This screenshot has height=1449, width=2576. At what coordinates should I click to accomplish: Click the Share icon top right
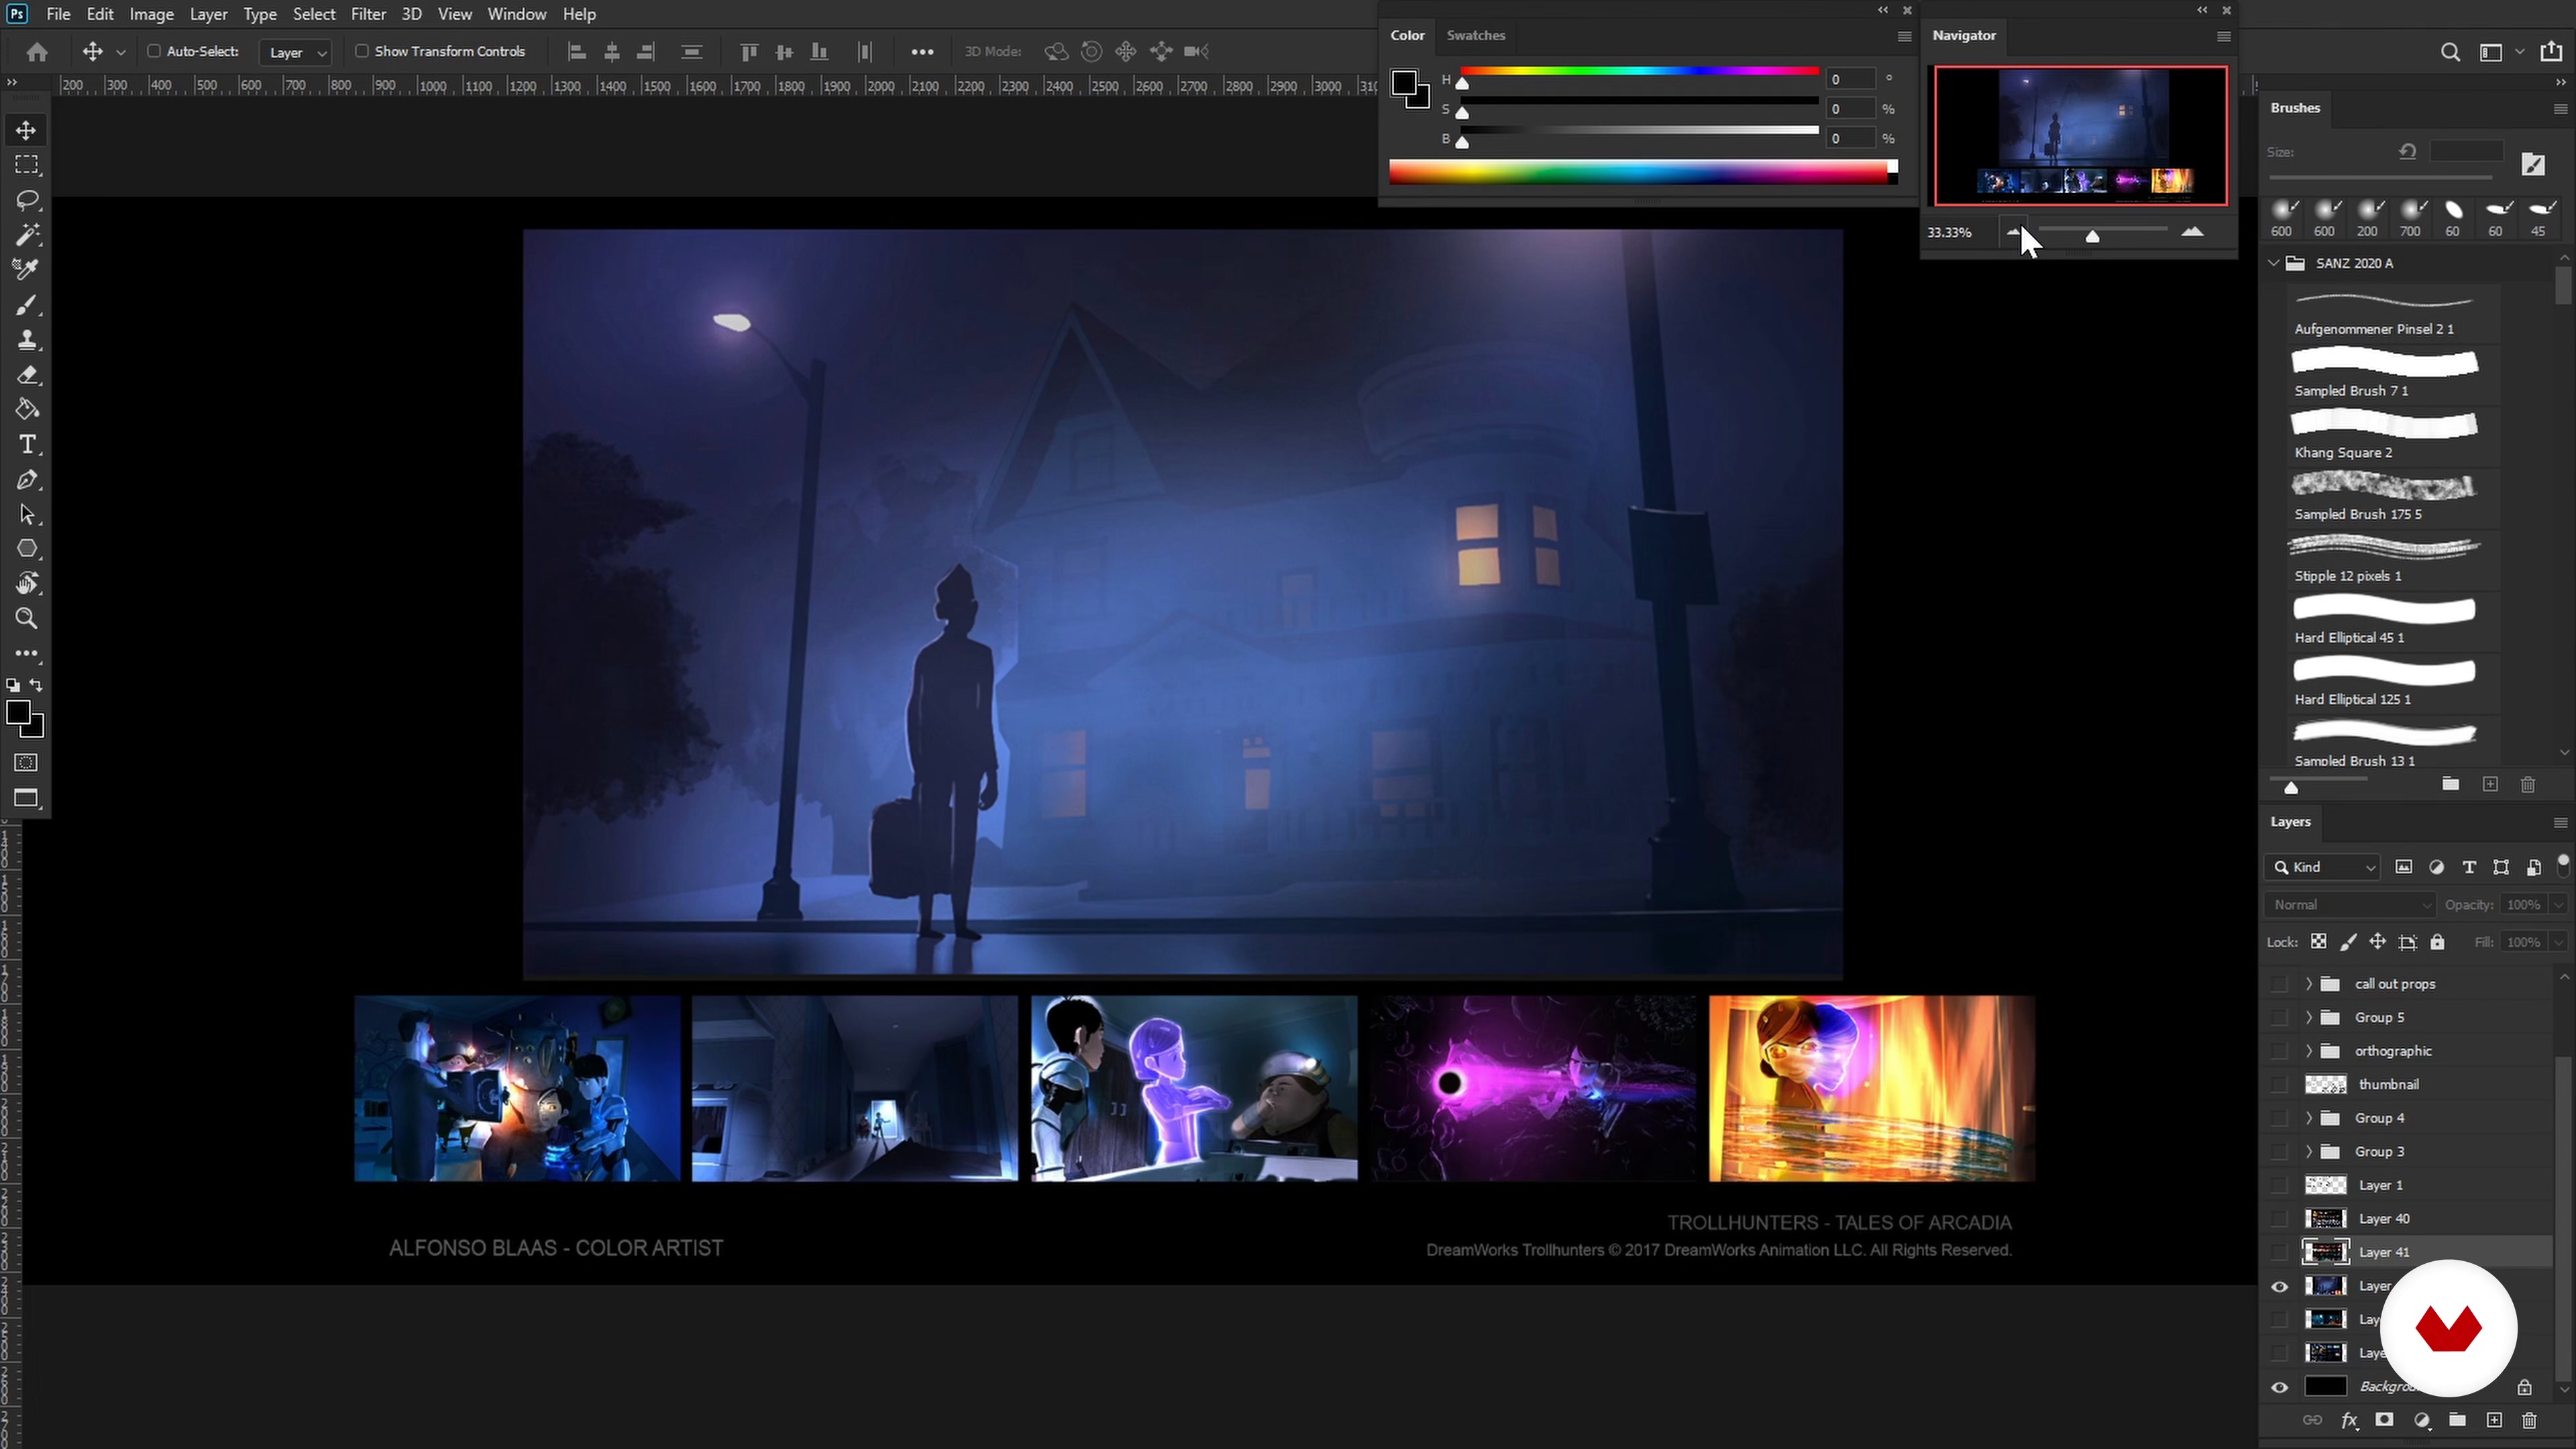point(2551,52)
